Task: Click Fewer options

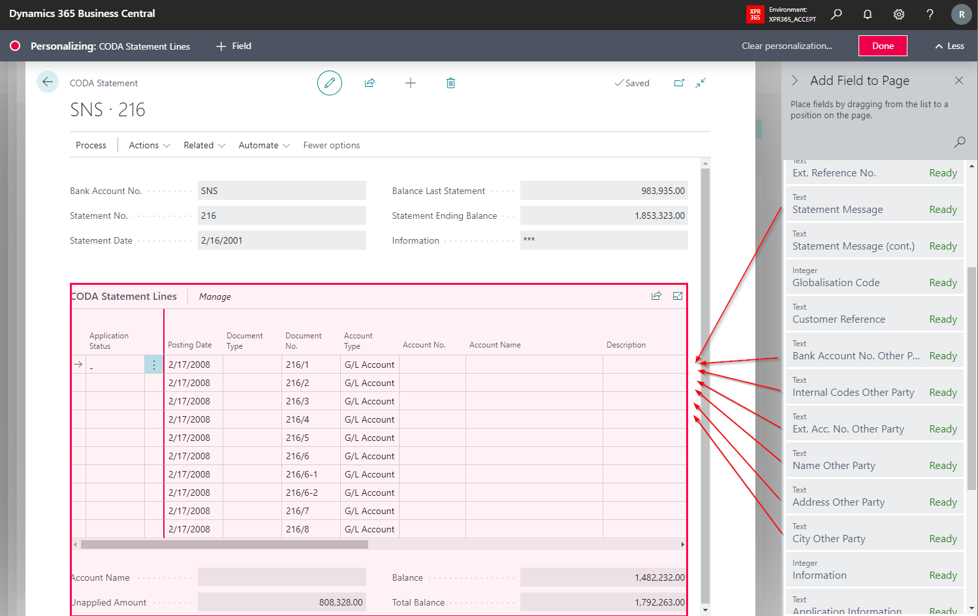Action: [331, 145]
